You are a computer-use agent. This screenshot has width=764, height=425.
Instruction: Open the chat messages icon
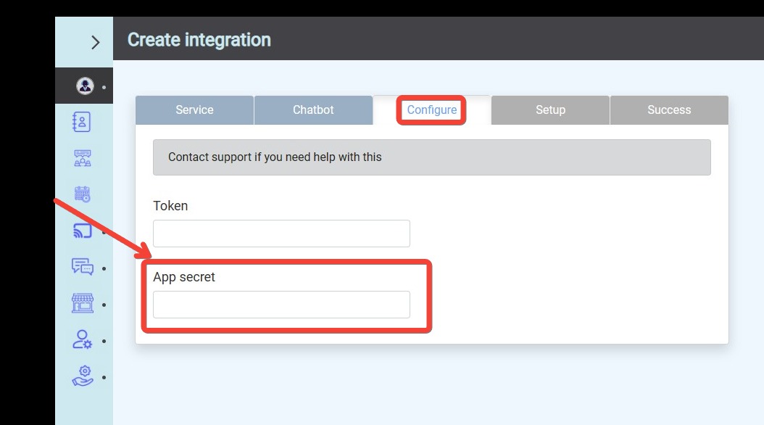[x=83, y=267]
